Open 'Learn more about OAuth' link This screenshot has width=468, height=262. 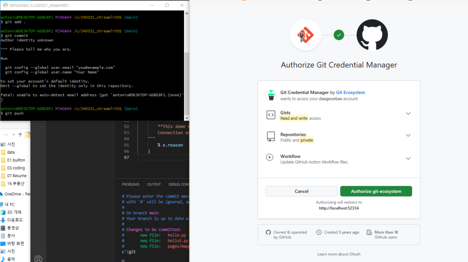(339, 254)
